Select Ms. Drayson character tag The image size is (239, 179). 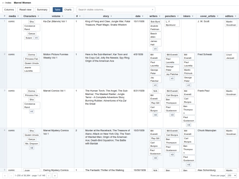31,144
